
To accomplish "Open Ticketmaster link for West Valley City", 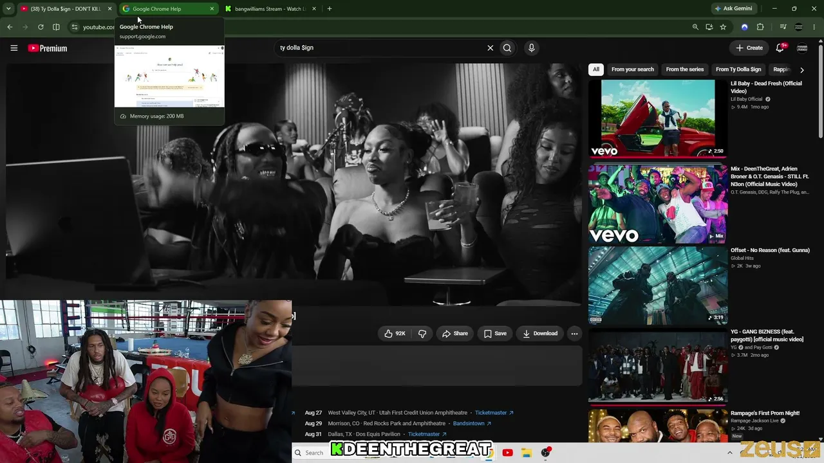I will tap(494, 413).
